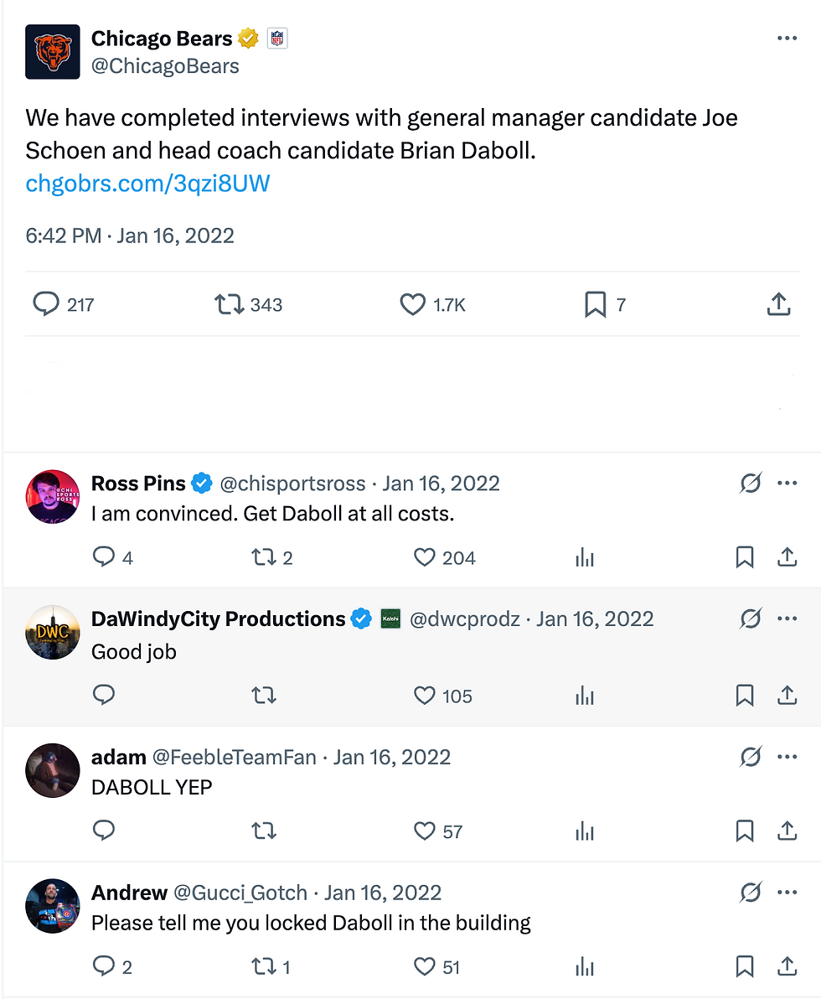Bookmark adam's DABOLL YEP reply

point(745,831)
